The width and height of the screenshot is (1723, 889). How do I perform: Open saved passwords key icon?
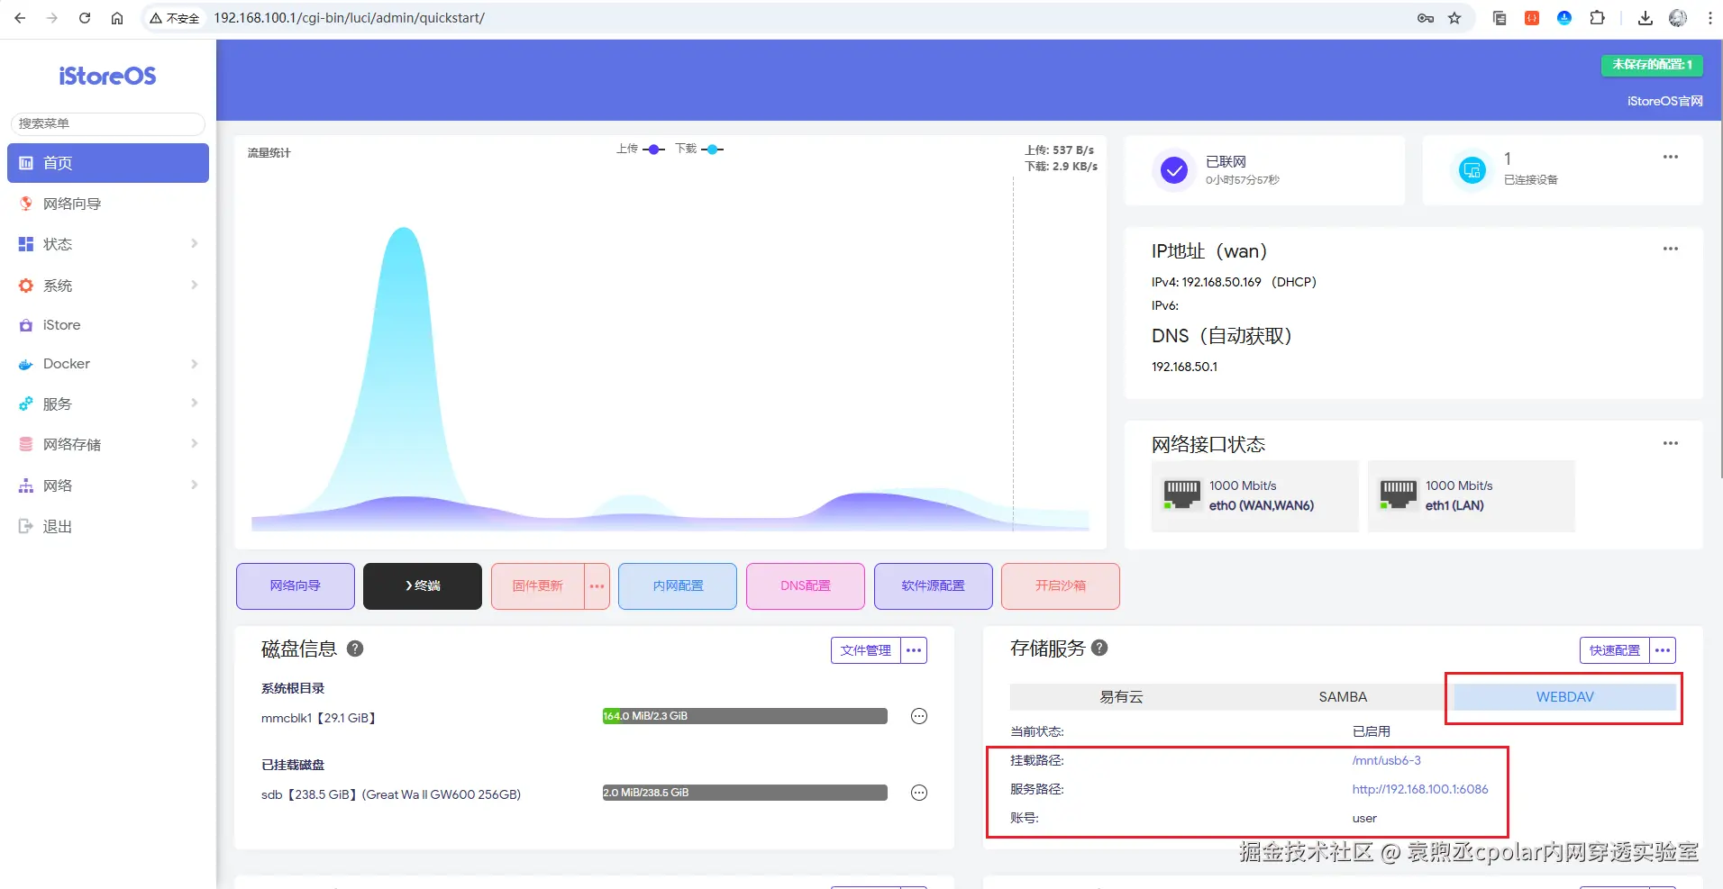(x=1426, y=18)
